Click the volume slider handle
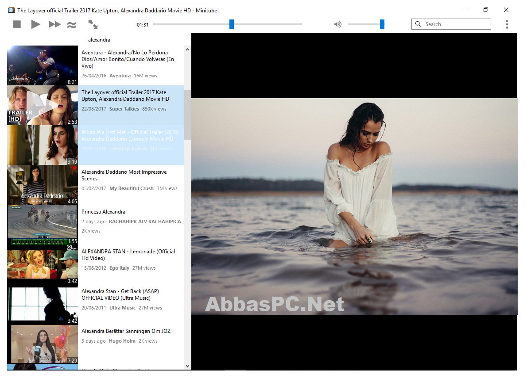 click(382, 24)
